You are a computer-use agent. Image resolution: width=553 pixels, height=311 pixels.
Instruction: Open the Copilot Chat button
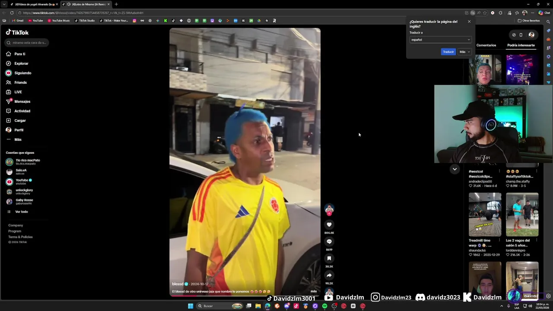click(x=544, y=13)
